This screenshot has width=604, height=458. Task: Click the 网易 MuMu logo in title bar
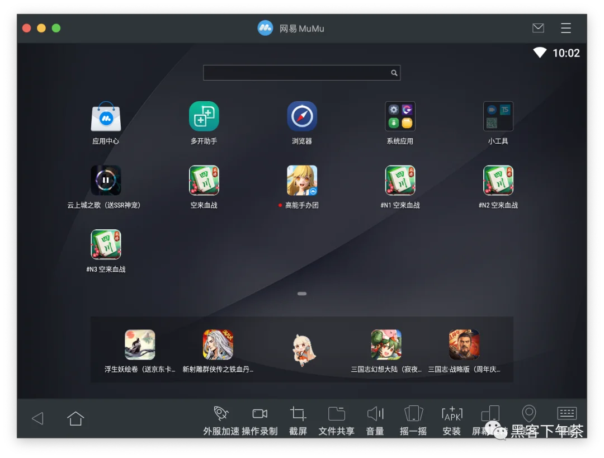point(265,28)
